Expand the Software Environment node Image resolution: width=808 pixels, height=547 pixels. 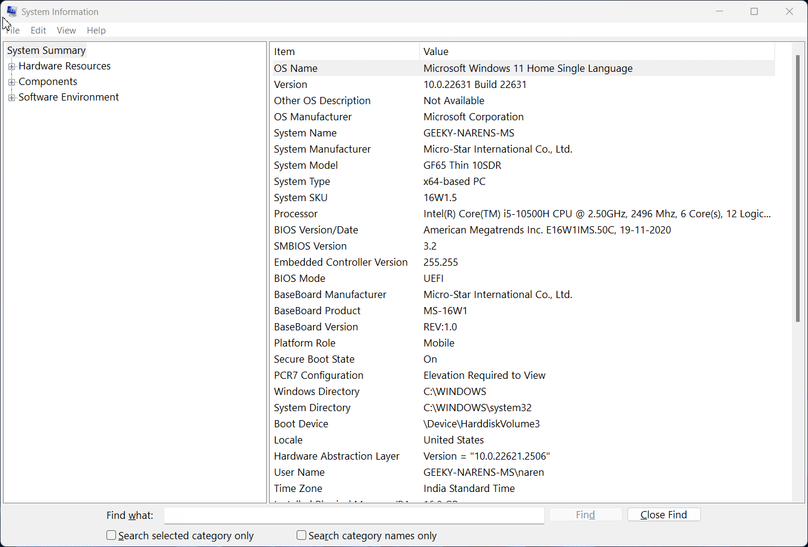11,98
